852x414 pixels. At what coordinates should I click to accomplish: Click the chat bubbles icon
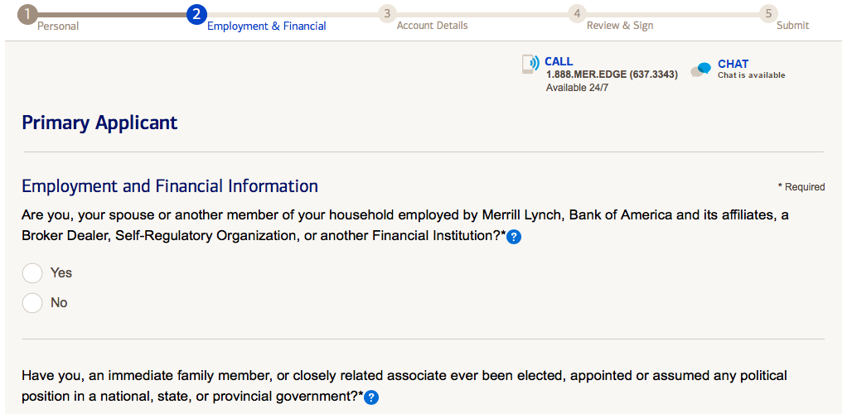click(701, 70)
